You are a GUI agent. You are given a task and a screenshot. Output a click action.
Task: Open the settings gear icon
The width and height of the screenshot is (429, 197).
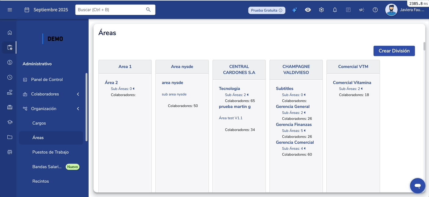click(x=321, y=10)
